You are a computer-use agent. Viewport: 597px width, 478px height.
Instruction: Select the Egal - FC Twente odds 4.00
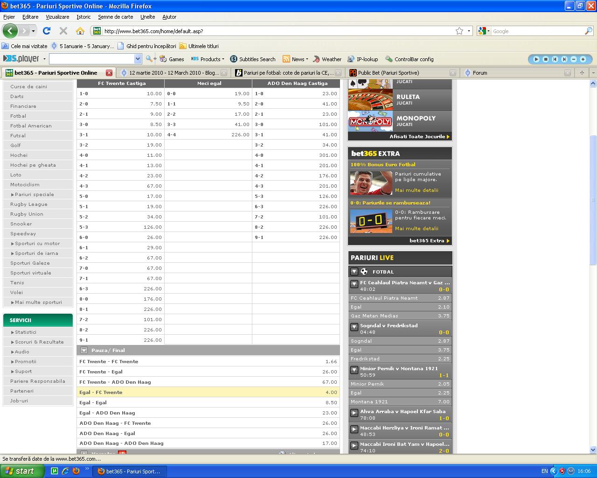tap(208, 392)
